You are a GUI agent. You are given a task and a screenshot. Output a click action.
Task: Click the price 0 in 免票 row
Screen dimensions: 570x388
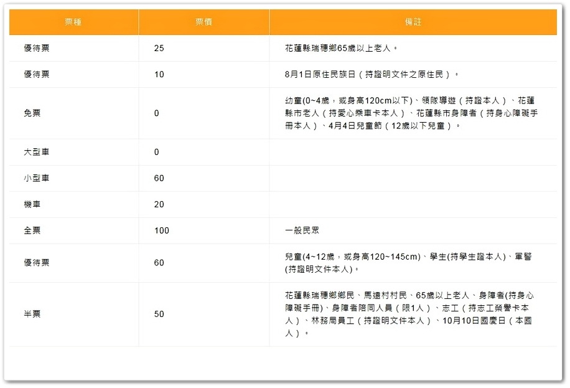[156, 113]
